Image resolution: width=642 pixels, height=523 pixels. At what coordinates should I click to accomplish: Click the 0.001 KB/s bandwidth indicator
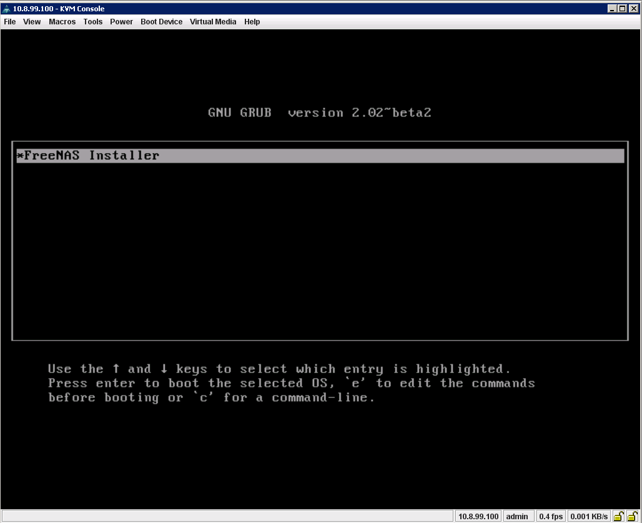tap(589, 517)
